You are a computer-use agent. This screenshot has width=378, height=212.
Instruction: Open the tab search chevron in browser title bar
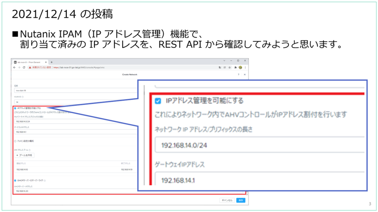(224, 61)
